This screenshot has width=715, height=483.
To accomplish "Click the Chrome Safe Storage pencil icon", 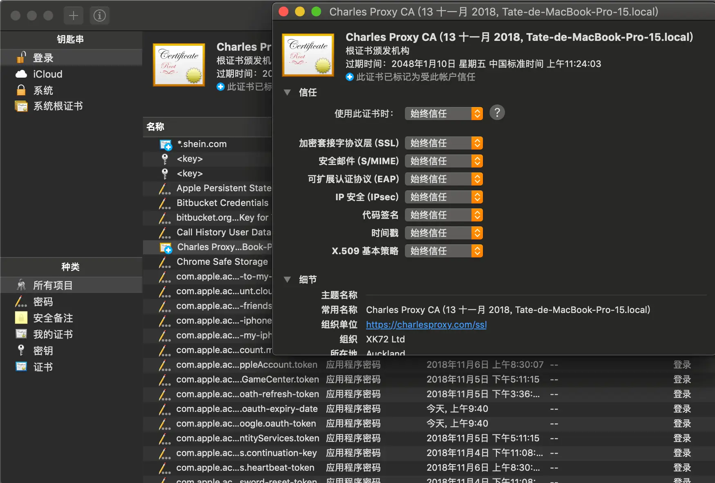I will pos(165,262).
